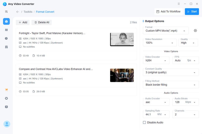Click video stream icon of Compare and Contrast file
This screenshot has height=134, width=202.
(x=20, y=74)
